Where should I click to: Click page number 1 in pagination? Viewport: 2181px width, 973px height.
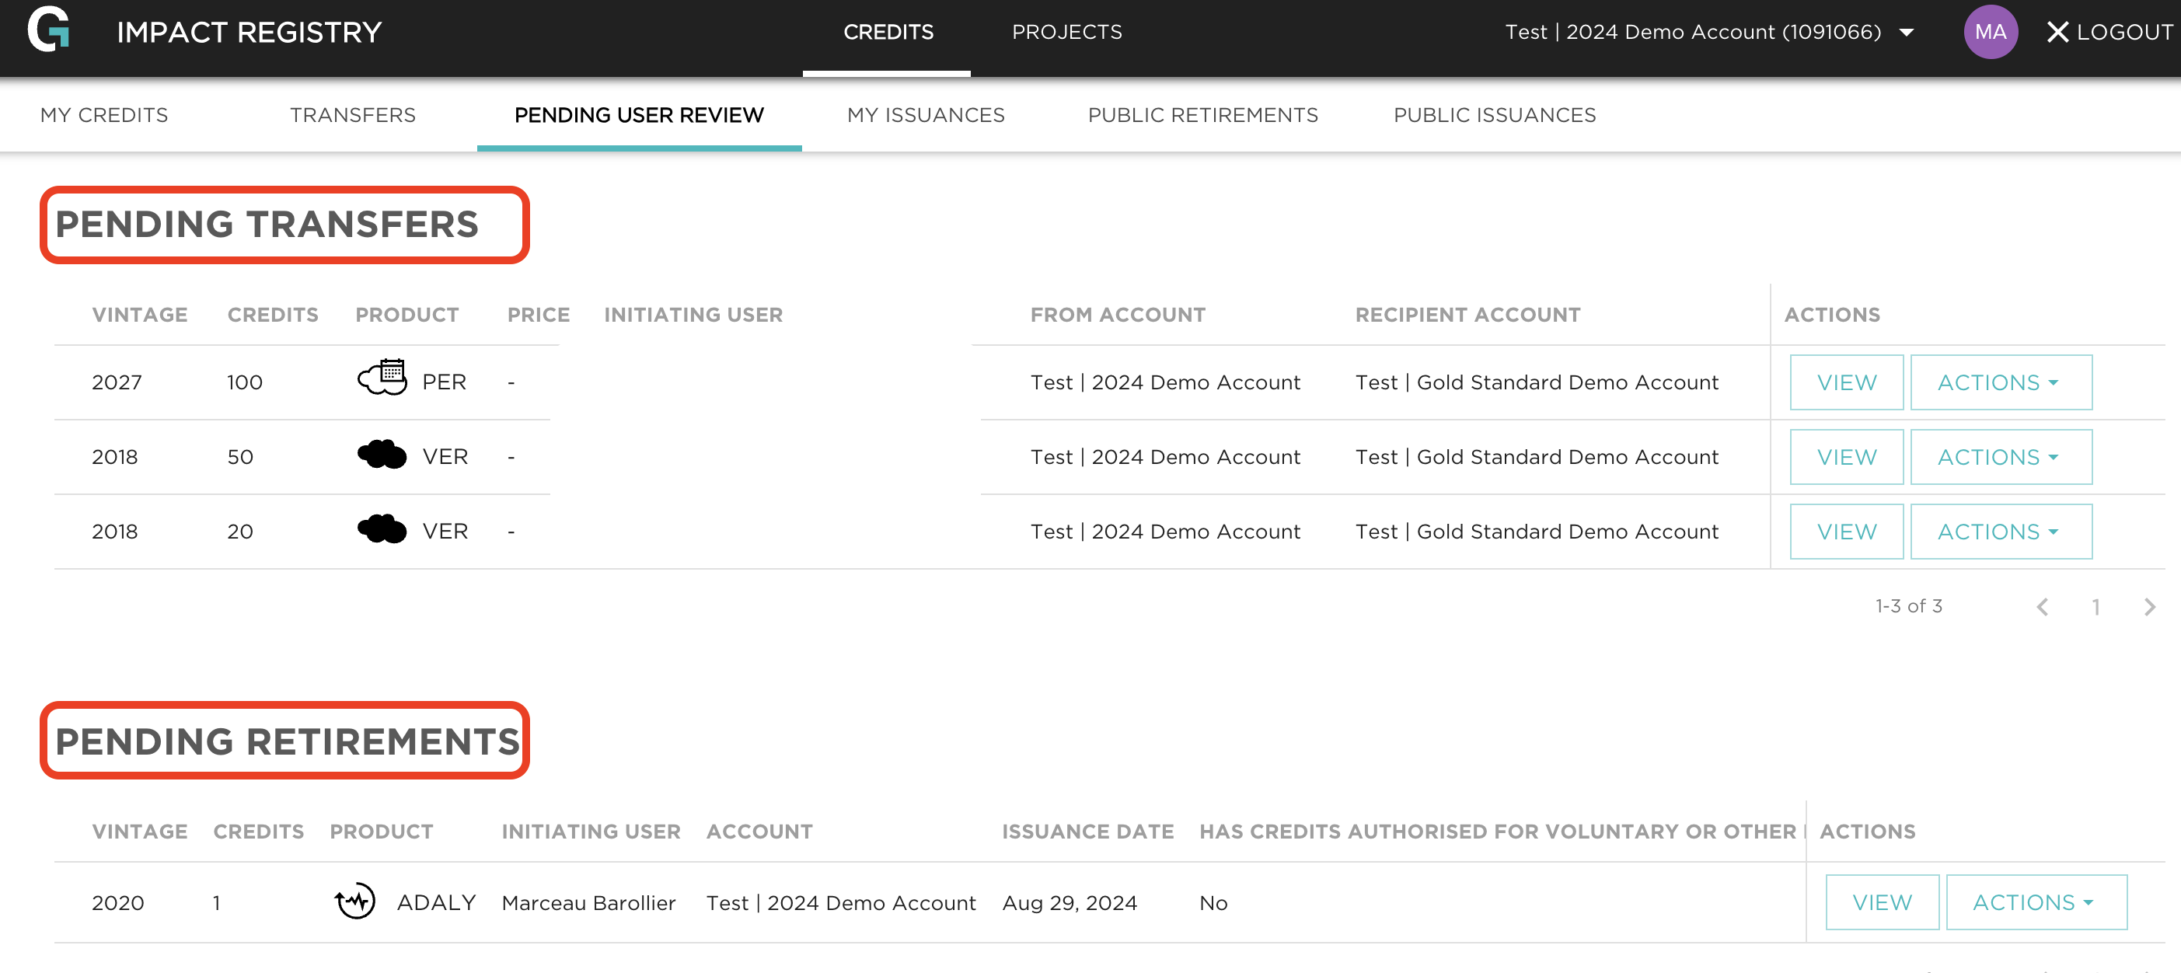[2096, 606]
